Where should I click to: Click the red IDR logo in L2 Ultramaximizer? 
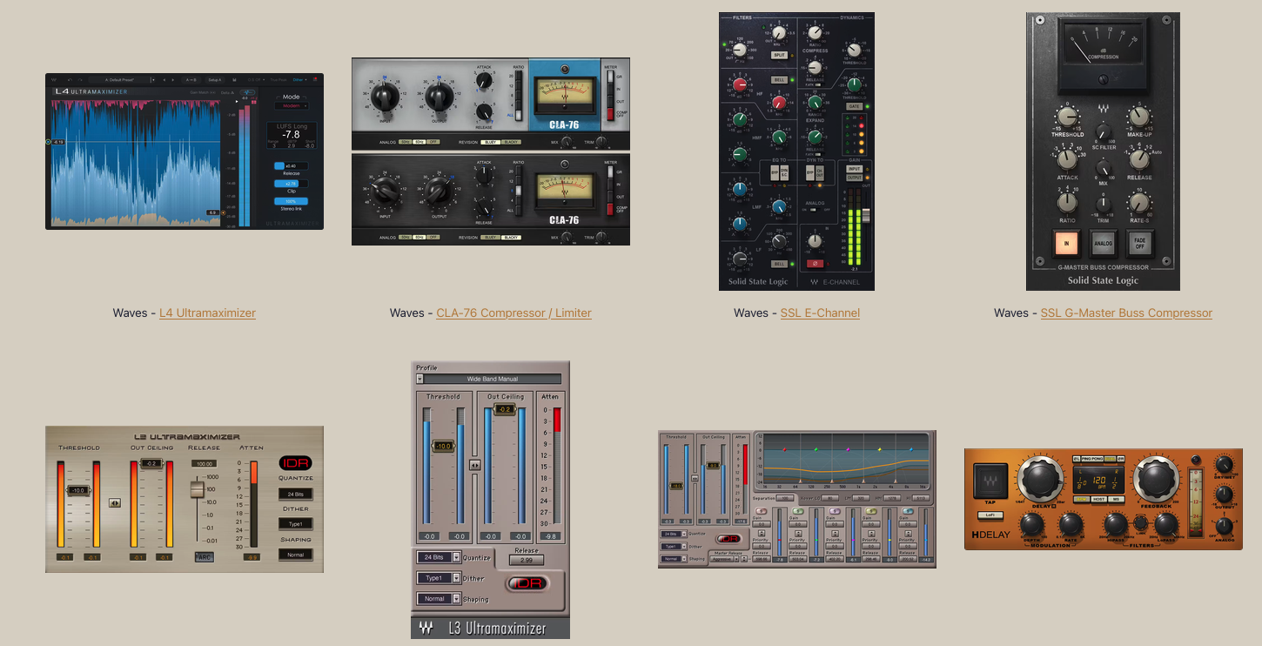click(296, 463)
